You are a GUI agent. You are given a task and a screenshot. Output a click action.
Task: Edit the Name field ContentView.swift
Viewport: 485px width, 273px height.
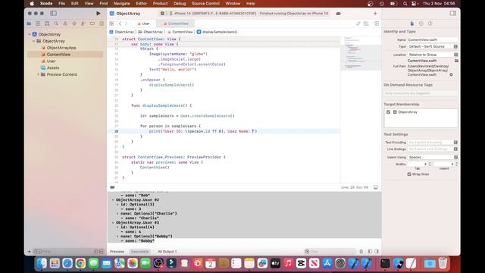tap(433, 39)
